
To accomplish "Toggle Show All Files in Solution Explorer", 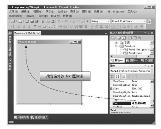I will [119, 38].
